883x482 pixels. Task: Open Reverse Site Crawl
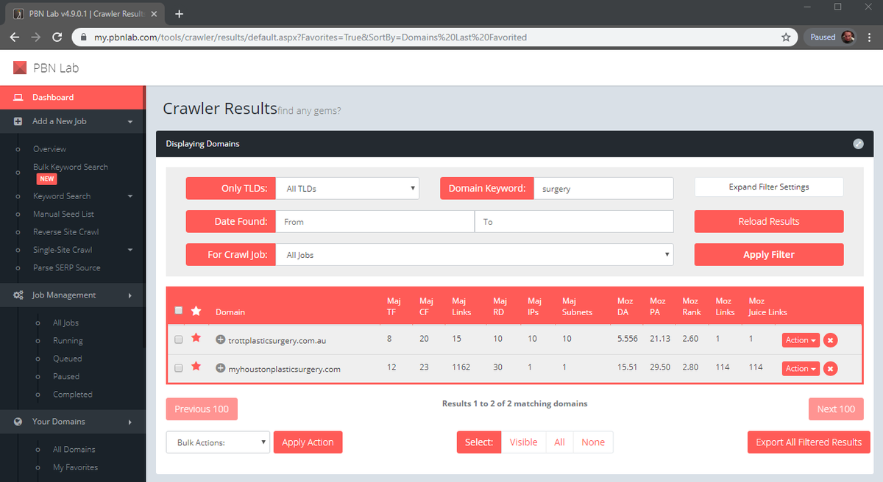tap(65, 232)
